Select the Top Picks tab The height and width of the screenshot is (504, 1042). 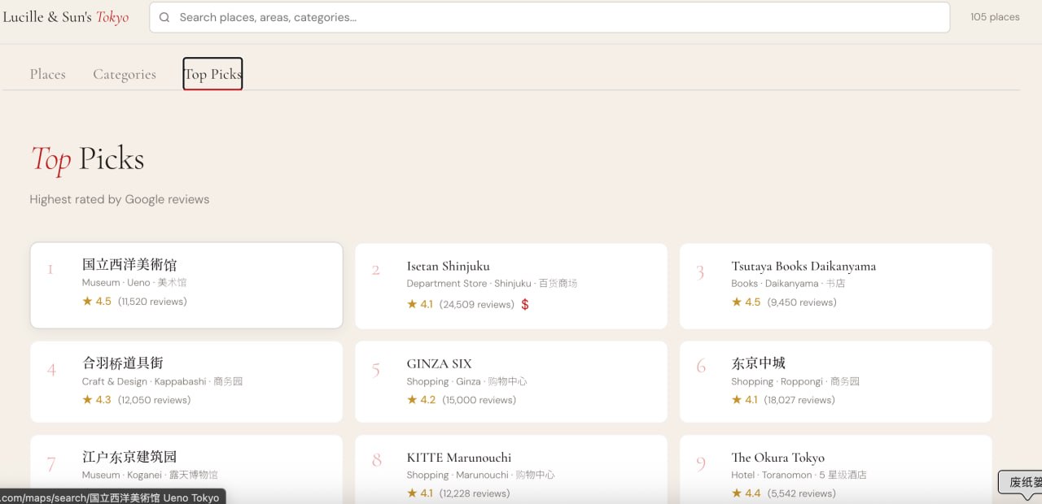(x=212, y=74)
